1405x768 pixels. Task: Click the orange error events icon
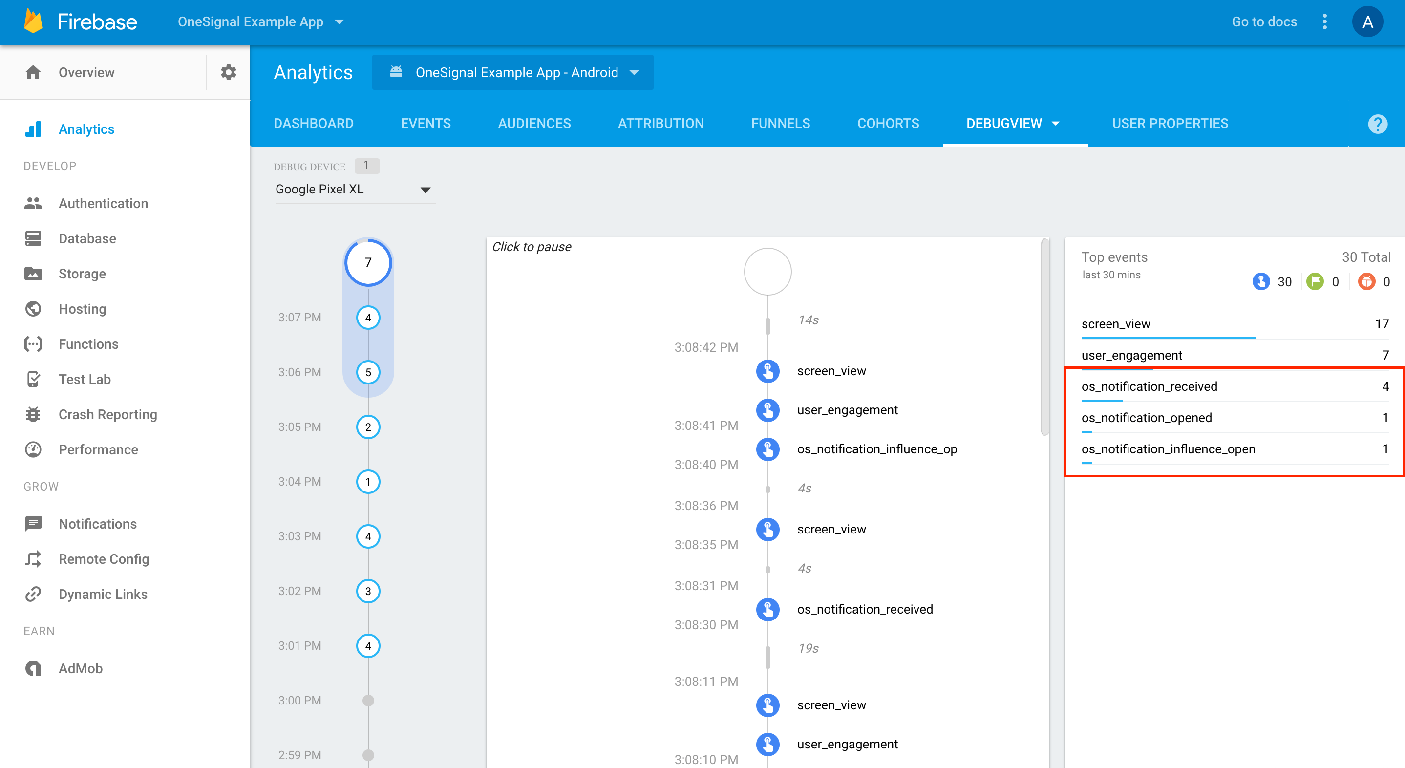tap(1366, 282)
